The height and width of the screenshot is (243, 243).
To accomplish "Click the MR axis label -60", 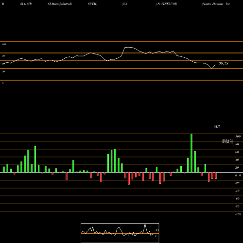I will pyautogui.click(x=237, y=199).
